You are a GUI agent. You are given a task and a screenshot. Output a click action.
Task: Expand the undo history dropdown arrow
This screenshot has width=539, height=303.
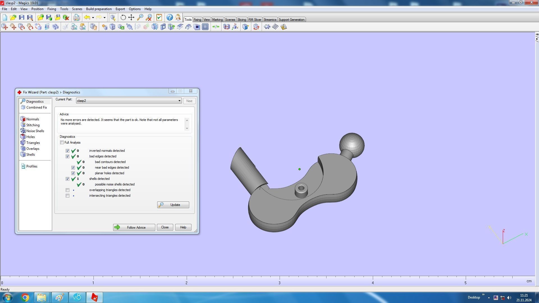pos(93,18)
